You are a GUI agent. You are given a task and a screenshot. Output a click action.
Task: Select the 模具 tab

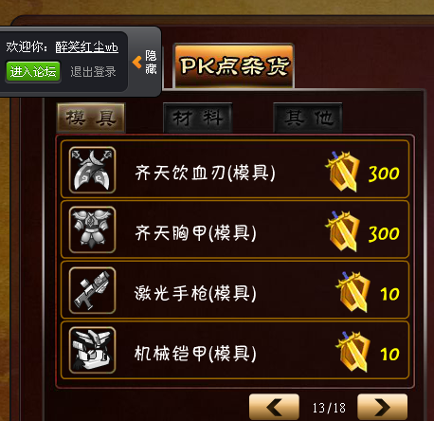pos(91,118)
